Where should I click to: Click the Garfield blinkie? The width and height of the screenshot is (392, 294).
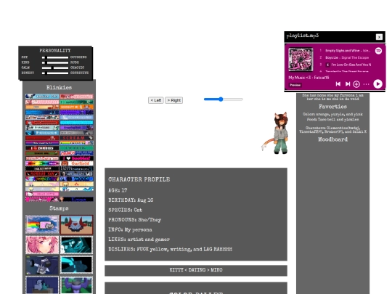pyautogui.click(x=76, y=163)
